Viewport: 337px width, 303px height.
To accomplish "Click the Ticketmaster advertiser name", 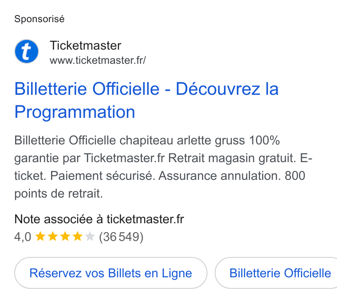I will 86,46.
